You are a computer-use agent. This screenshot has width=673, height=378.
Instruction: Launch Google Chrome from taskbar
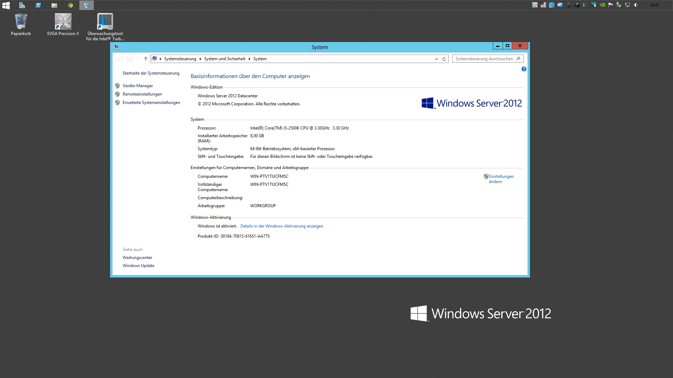point(70,5)
